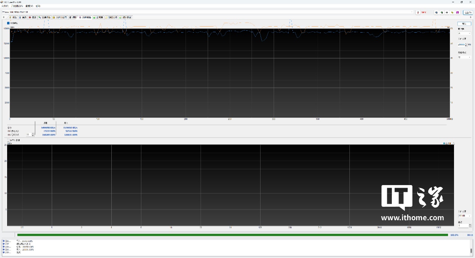Click the purple save icon in toolbar

[x=457, y=12]
